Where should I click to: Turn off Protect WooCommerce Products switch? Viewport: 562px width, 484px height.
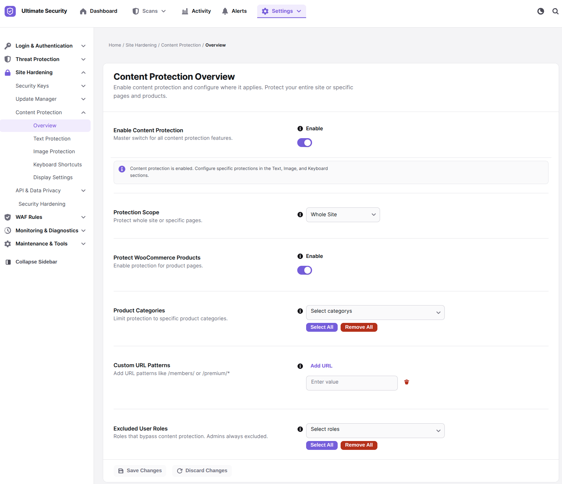[304, 270]
